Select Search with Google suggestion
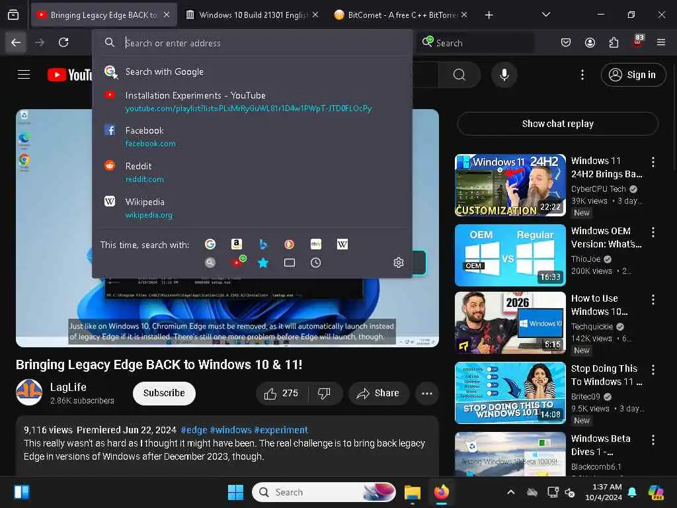 [252, 71]
